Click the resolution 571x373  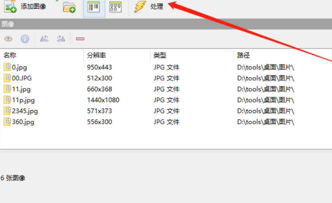pos(99,111)
